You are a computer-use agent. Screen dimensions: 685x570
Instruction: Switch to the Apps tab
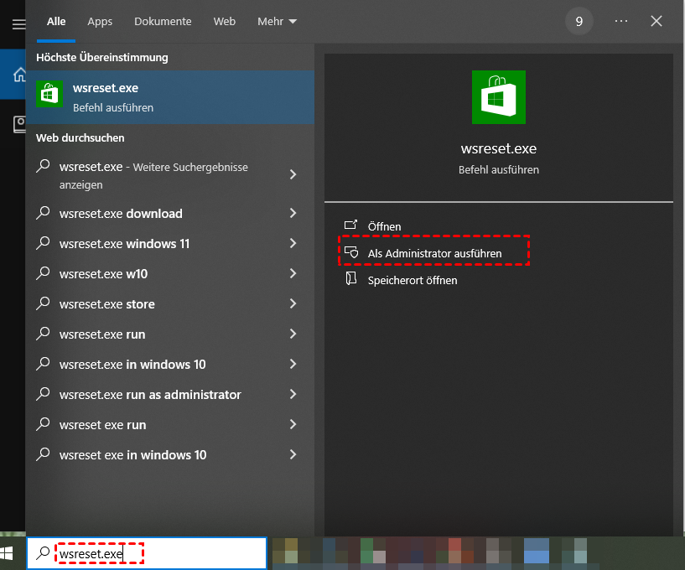(100, 22)
